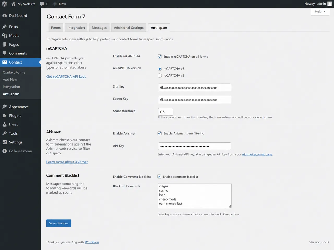Click the WordPress footer link
The width and height of the screenshot is (334, 250).
(92, 242)
